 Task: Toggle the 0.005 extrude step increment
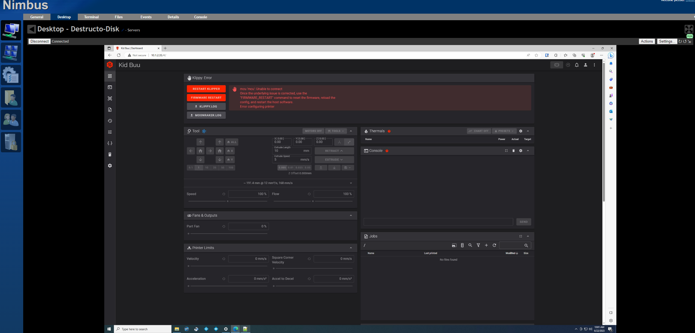coord(282,168)
